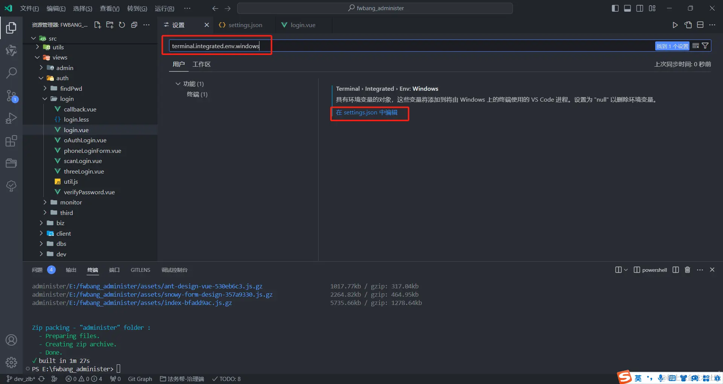Open the Search view in activity bar
The width and height of the screenshot is (723, 384).
11,73
